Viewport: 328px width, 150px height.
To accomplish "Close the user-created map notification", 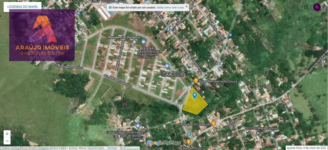I will tap(187, 7).
